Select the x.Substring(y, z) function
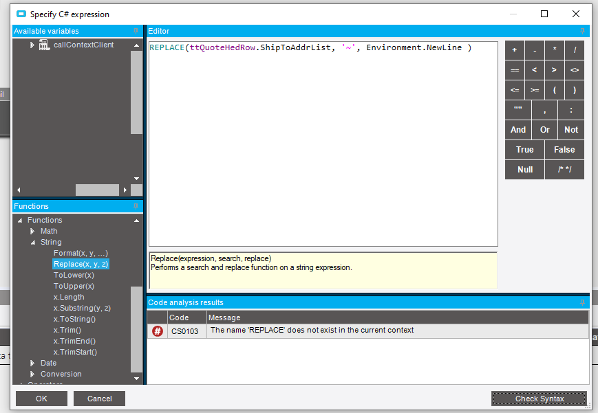598x413 pixels. coord(82,309)
